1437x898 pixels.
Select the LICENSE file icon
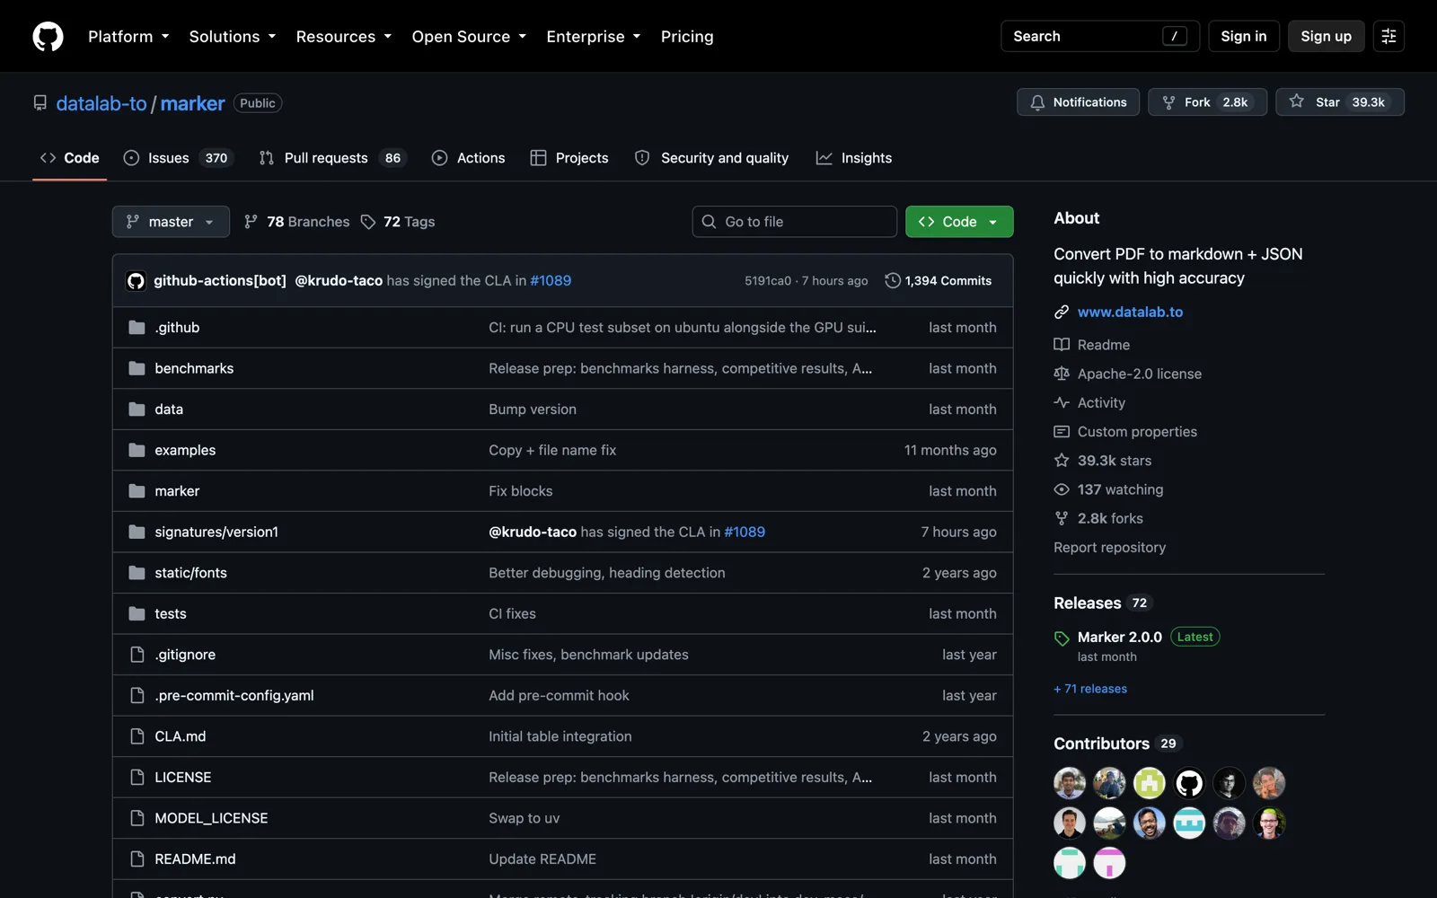pos(137,778)
